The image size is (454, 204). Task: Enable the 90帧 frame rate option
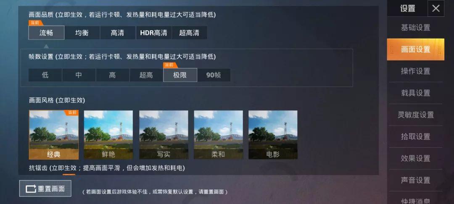(214, 75)
